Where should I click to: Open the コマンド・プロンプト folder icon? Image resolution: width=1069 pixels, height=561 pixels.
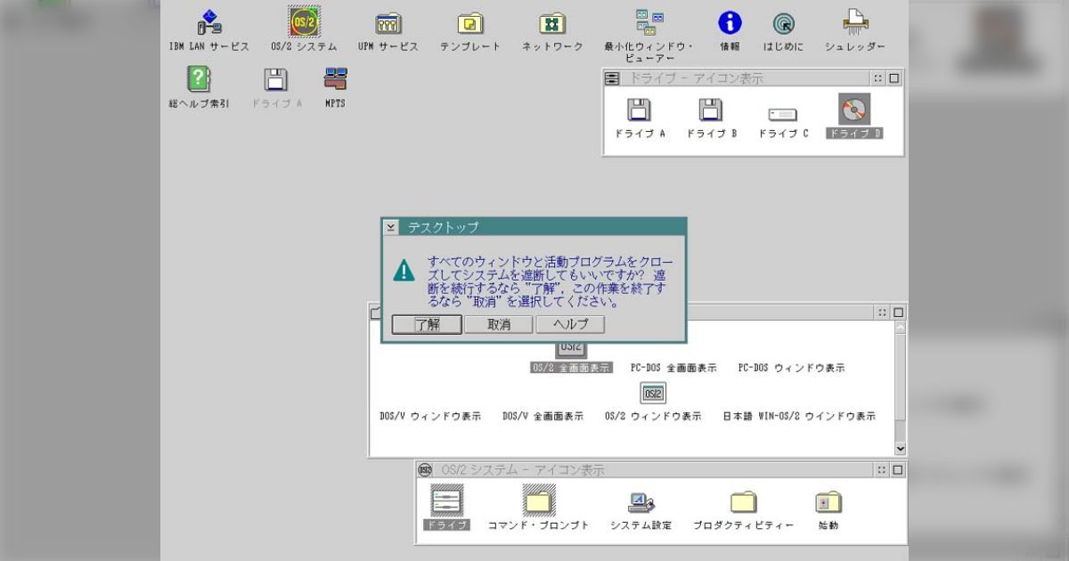click(538, 500)
